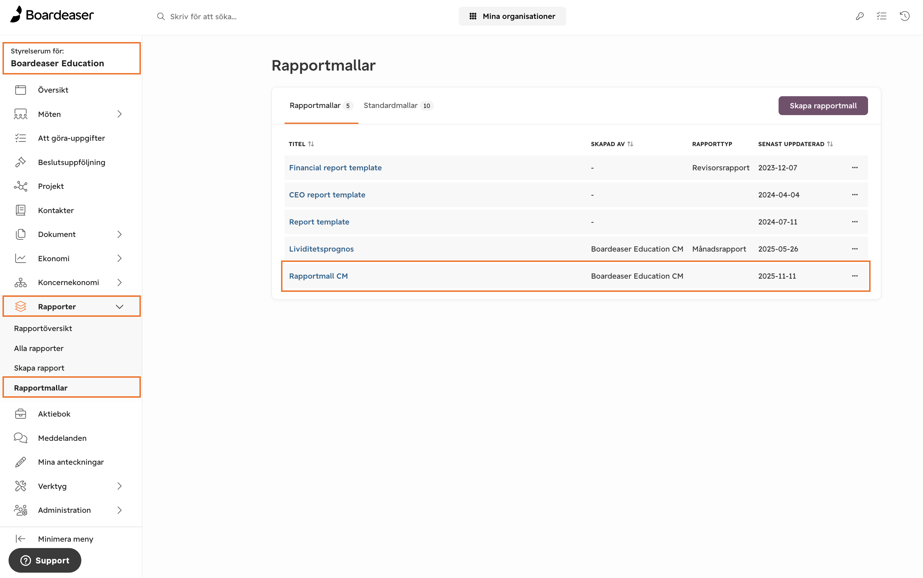Image resolution: width=923 pixels, height=578 pixels.
Task: Open more options for CEO report template
Action: click(x=855, y=195)
